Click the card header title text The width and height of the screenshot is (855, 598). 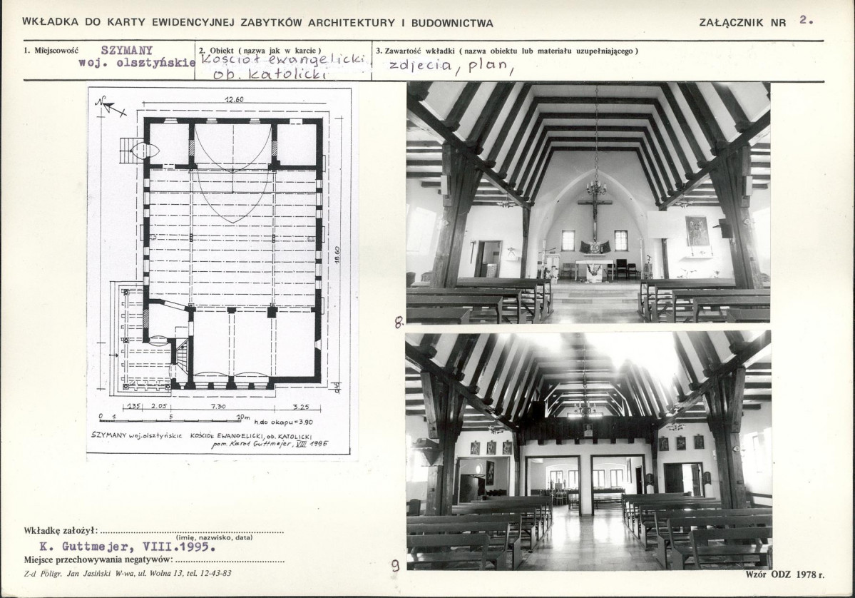pyautogui.click(x=258, y=23)
